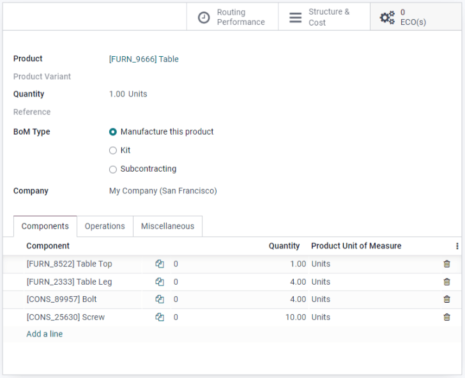This screenshot has width=465, height=378.
Task: View Structure & Cost report
Action: pyautogui.click(x=324, y=17)
